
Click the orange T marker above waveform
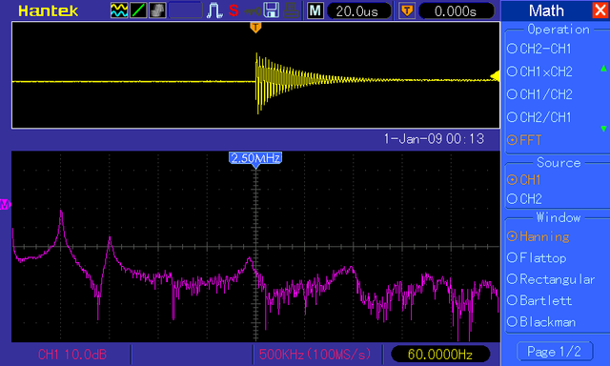tap(255, 28)
